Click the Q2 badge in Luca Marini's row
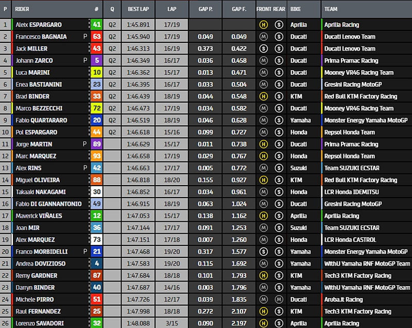 [112, 73]
